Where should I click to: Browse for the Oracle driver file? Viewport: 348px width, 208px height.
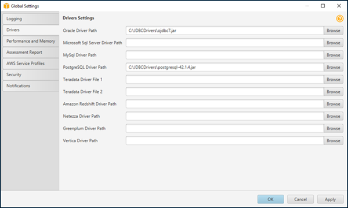coord(333,31)
